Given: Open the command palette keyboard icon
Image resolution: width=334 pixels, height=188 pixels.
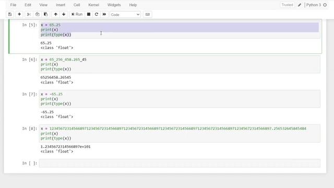Looking at the screenshot, I should pyautogui.click(x=147, y=14).
